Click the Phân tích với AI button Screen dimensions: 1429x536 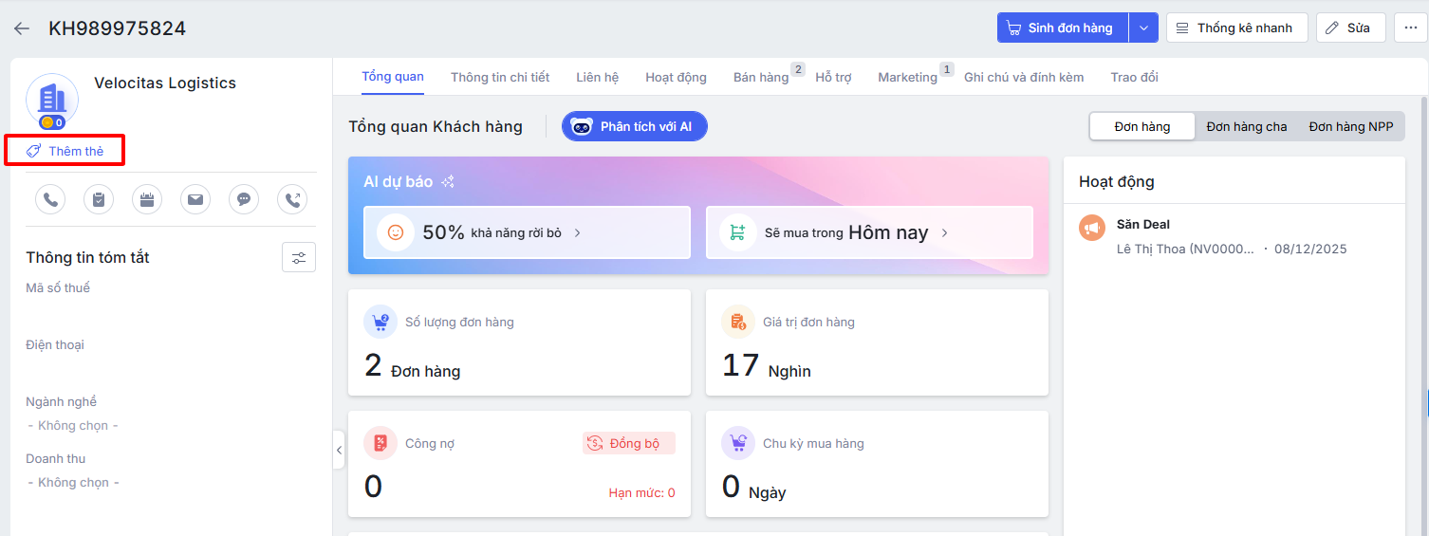point(635,126)
